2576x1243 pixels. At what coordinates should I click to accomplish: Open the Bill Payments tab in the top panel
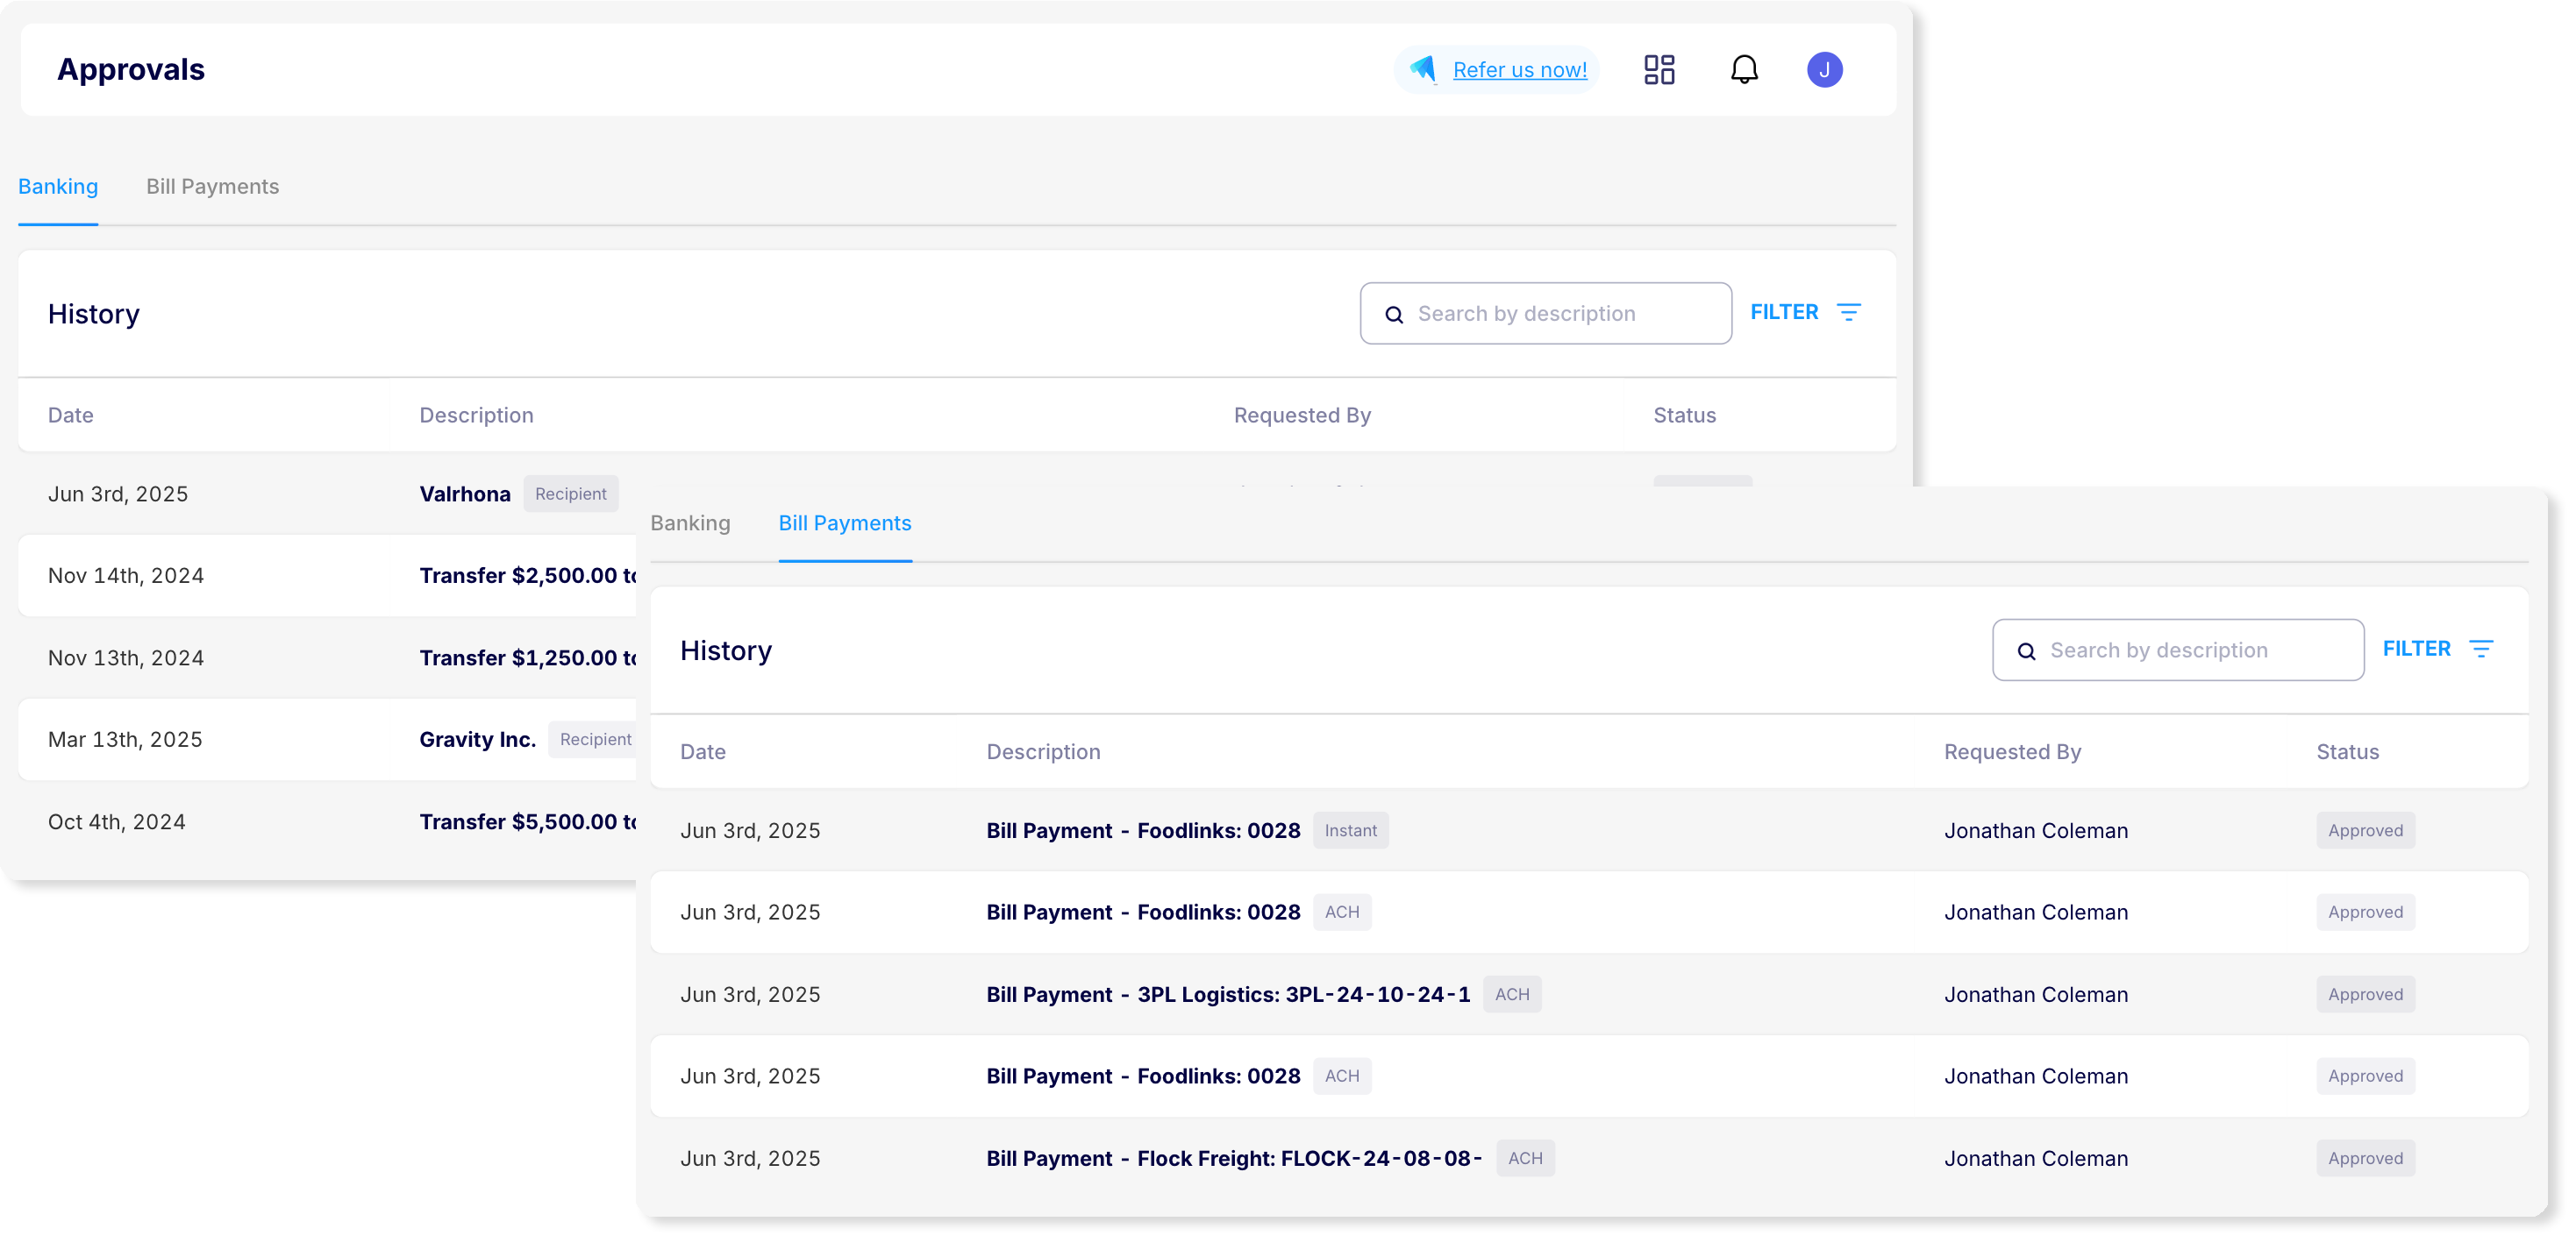click(x=212, y=187)
